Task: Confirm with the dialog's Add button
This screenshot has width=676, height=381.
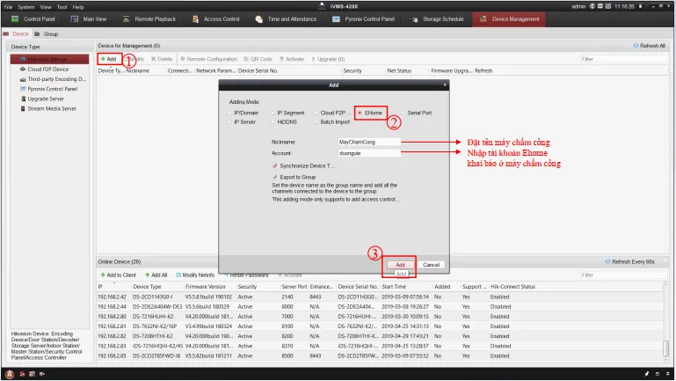Action: [x=399, y=264]
